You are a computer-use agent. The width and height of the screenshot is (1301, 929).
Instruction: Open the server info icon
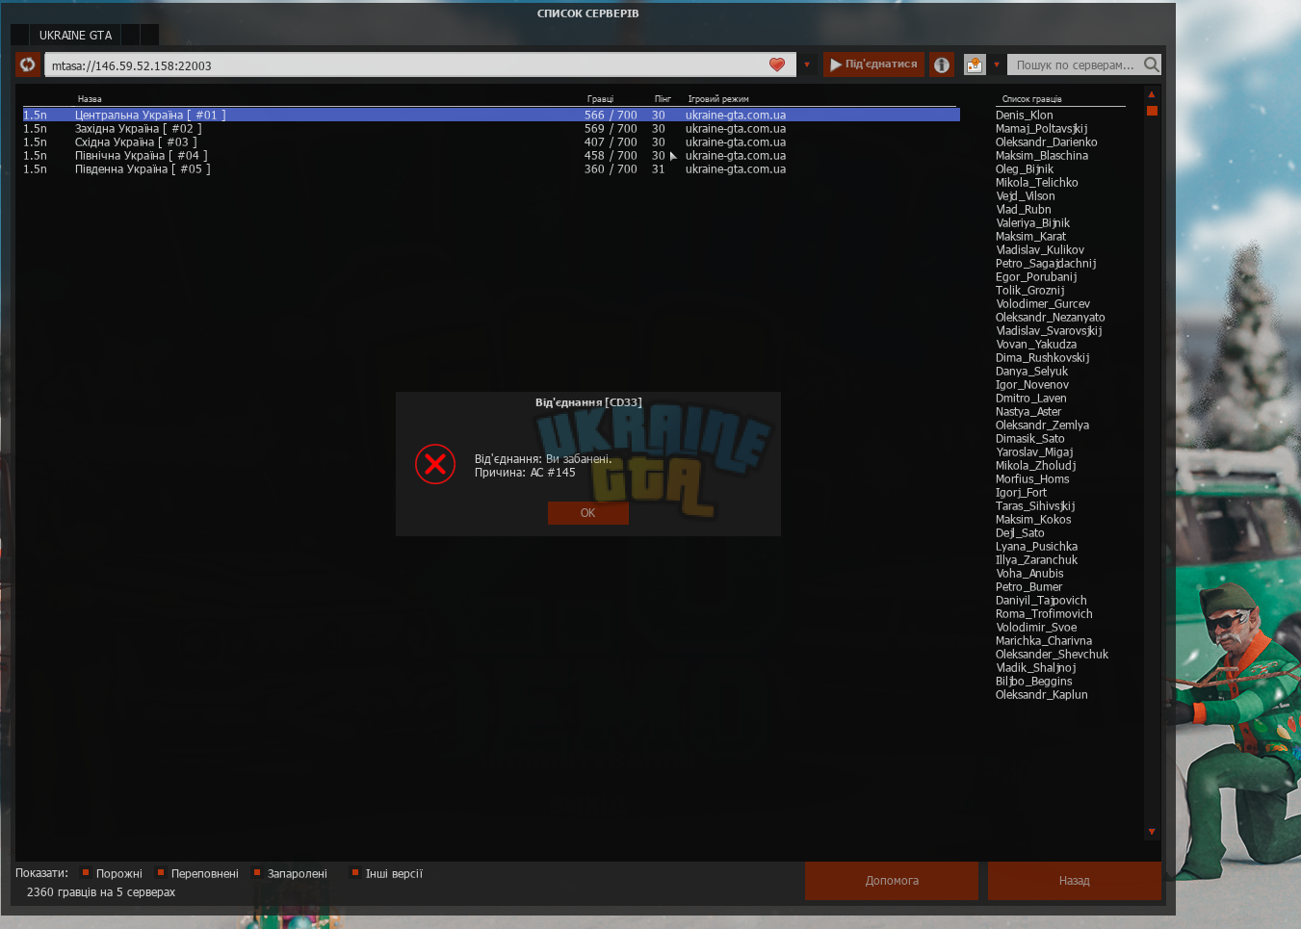[942, 65]
